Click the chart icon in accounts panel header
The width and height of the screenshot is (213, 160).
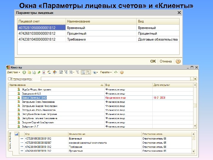[16, 134]
